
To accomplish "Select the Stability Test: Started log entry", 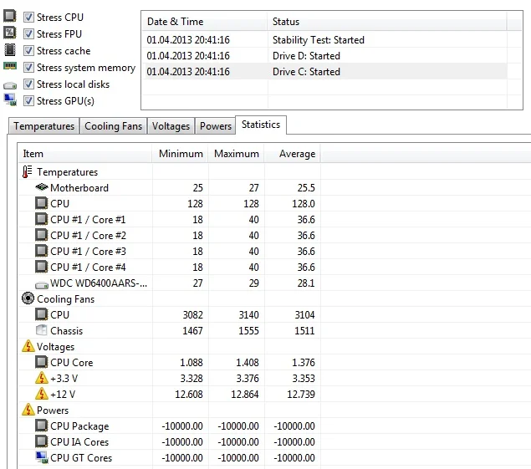I will [324, 40].
